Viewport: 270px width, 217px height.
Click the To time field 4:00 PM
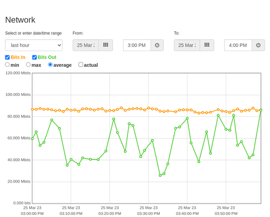[238, 45]
